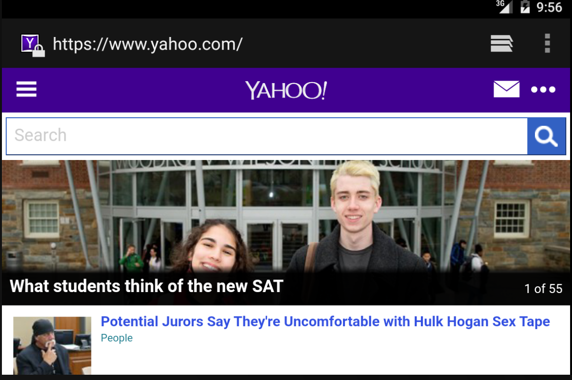
Task: Tap the YAHOO! logo in the purple header
Action: [x=286, y=90]
